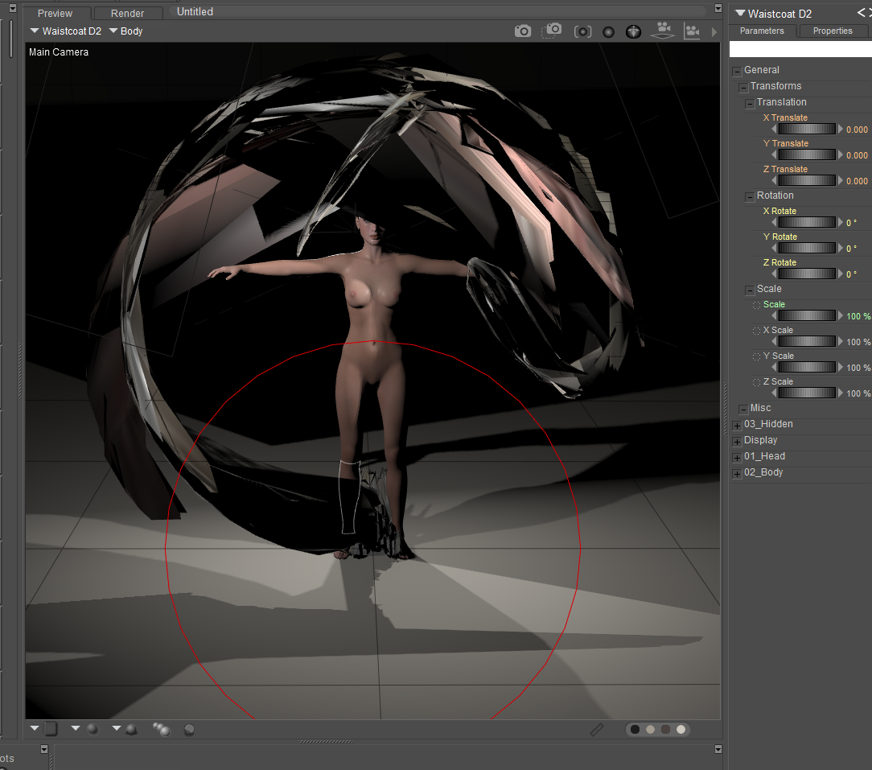The height and width of the screenshot is (770, 872).
Task: Open the Body actor dropdown
Action: (x=126, y=31)
